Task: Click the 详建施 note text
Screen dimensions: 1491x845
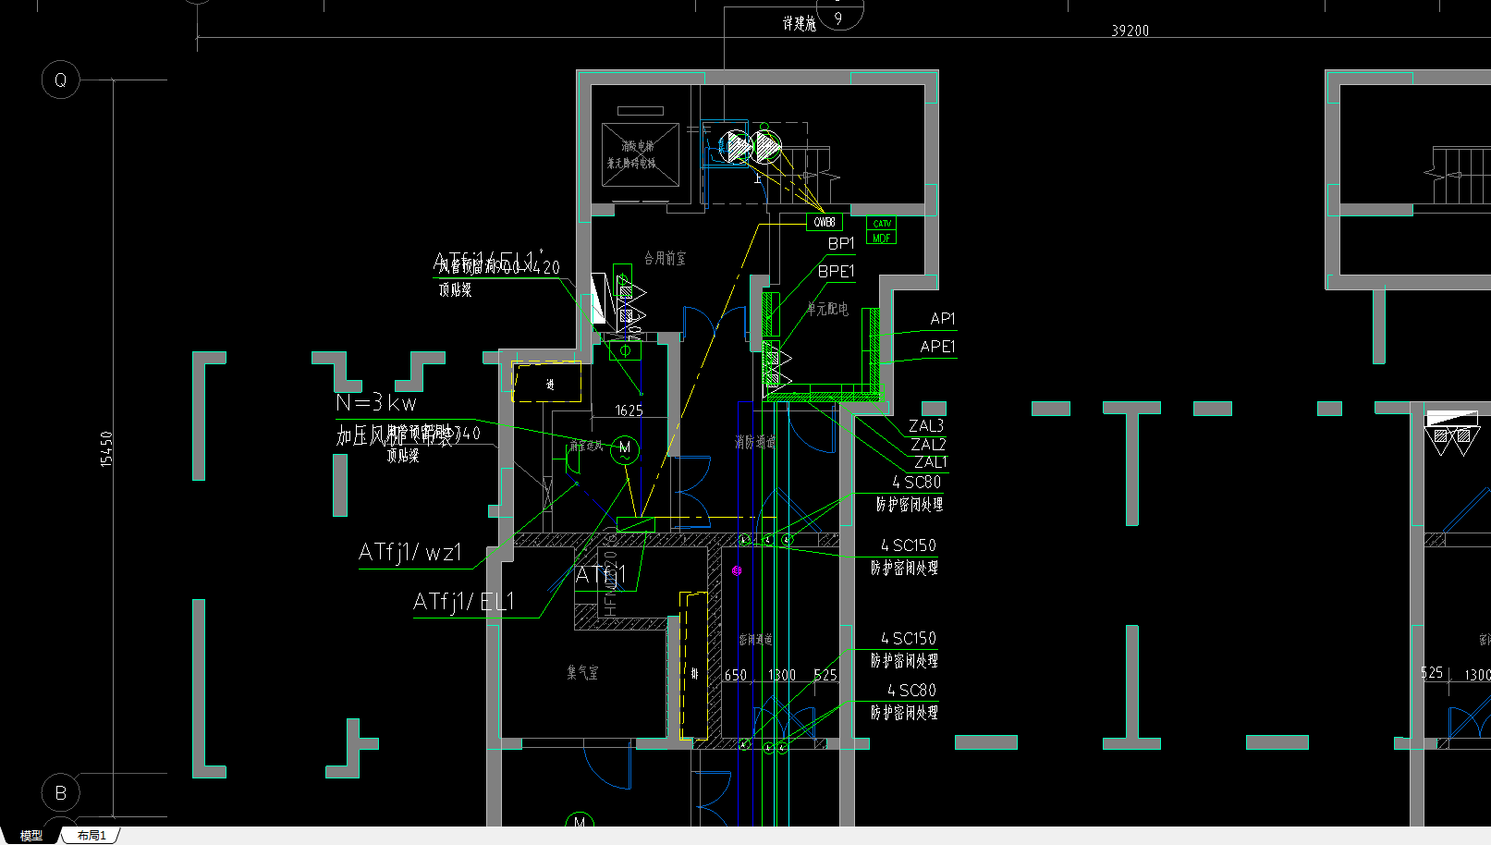Action: 800,23
